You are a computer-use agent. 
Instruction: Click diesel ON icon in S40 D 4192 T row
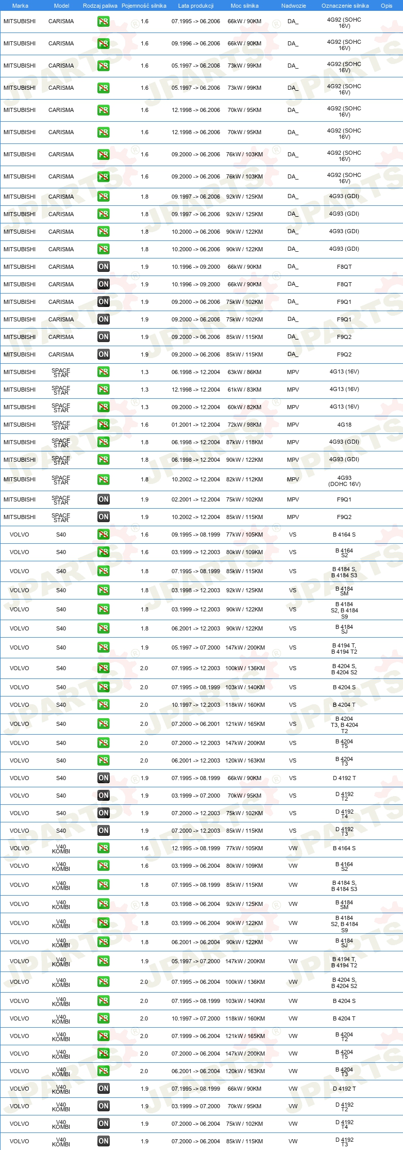[x=104, y=778]
